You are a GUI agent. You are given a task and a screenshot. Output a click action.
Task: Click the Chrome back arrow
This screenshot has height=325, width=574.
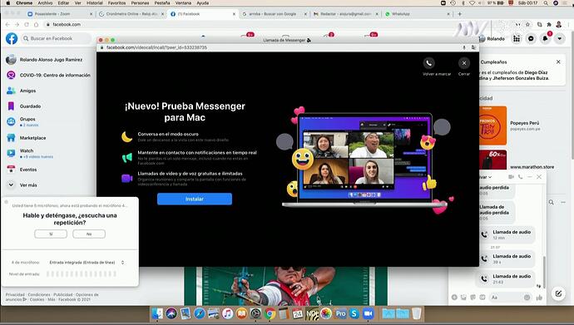[7, 24]
